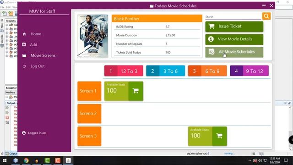Show hidden system tray icons
This screenshot has width=293, height=165.
pyautogui.click(x=250, y=160)
